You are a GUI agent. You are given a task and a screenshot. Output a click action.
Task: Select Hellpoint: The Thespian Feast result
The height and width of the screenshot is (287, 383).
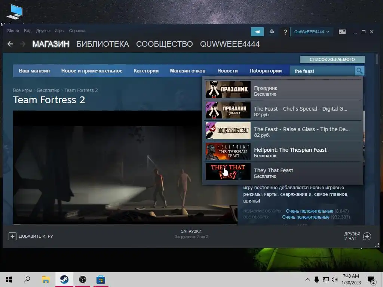click(283, 151)
